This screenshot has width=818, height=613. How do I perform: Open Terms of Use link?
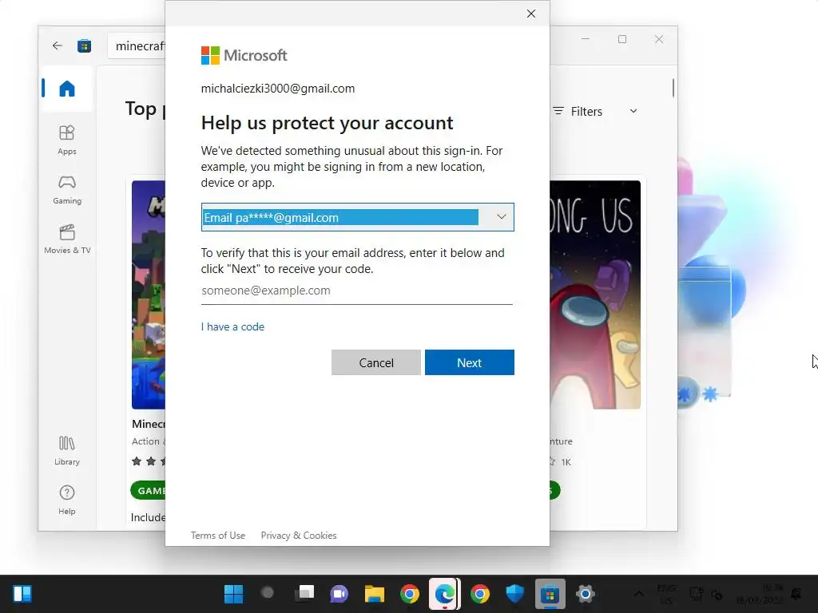[218, 536]
